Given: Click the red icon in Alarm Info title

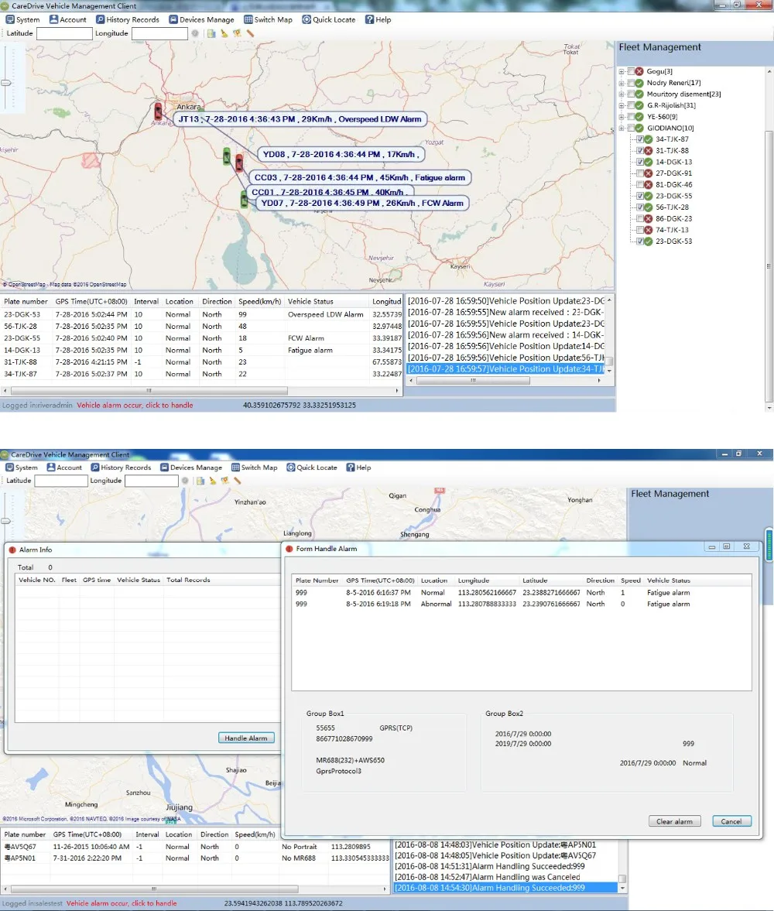Looking at the screenshot, I should click(x=12, y=550).
